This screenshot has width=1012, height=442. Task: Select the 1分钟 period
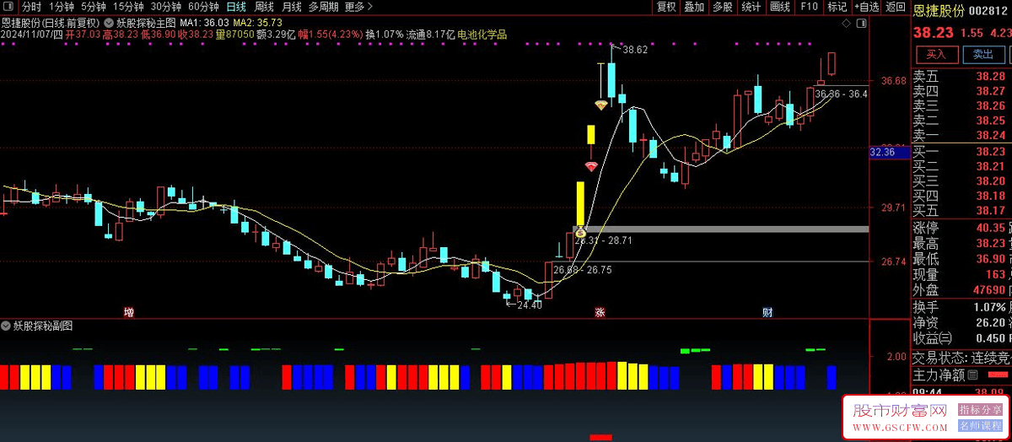(x=62, y=7)
